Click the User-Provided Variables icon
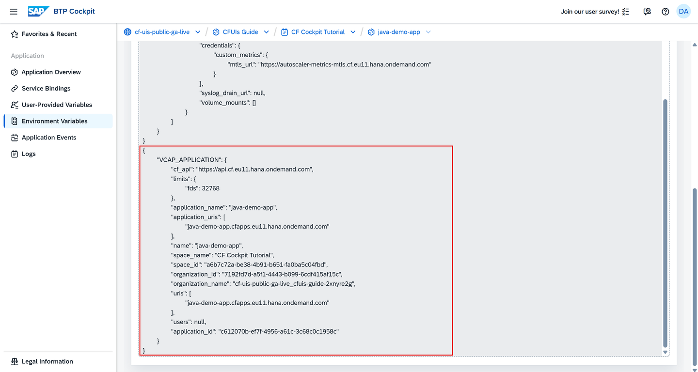 [15, 105]
